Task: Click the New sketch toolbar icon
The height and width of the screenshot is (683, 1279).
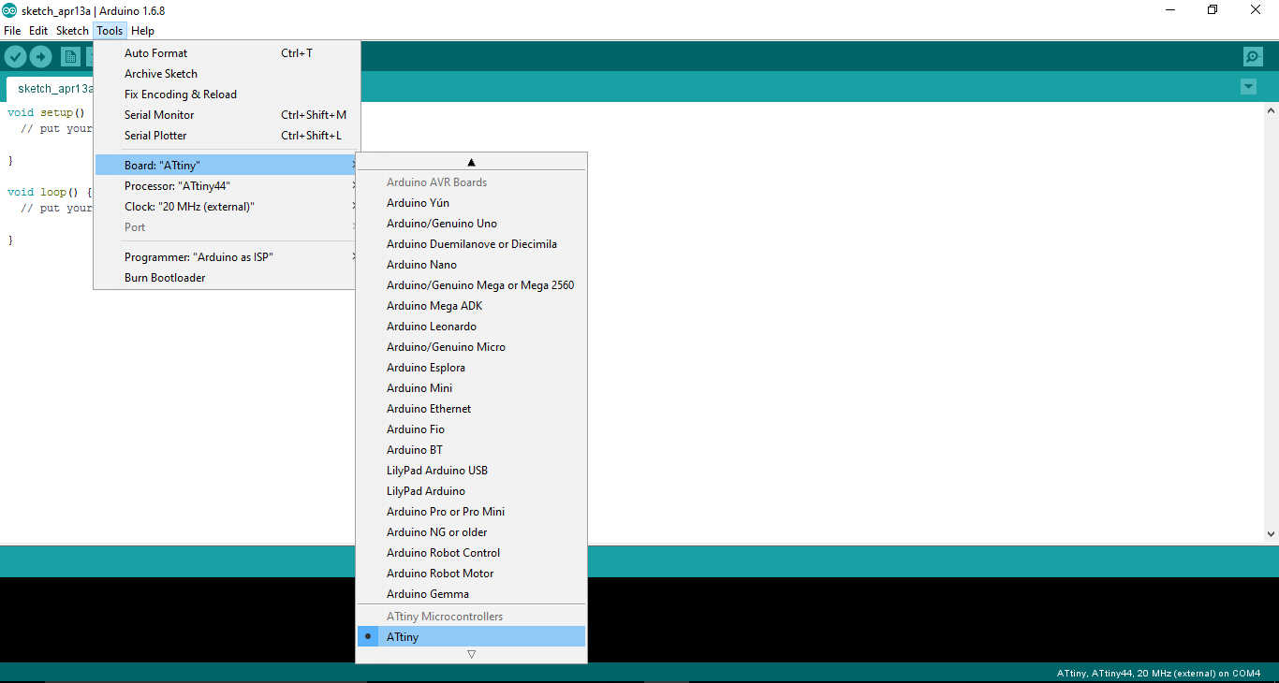Action: click(70, 57)
